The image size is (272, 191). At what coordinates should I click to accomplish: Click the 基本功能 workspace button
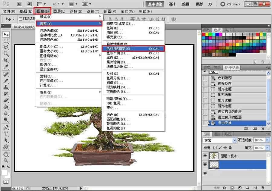pos(155,4)
